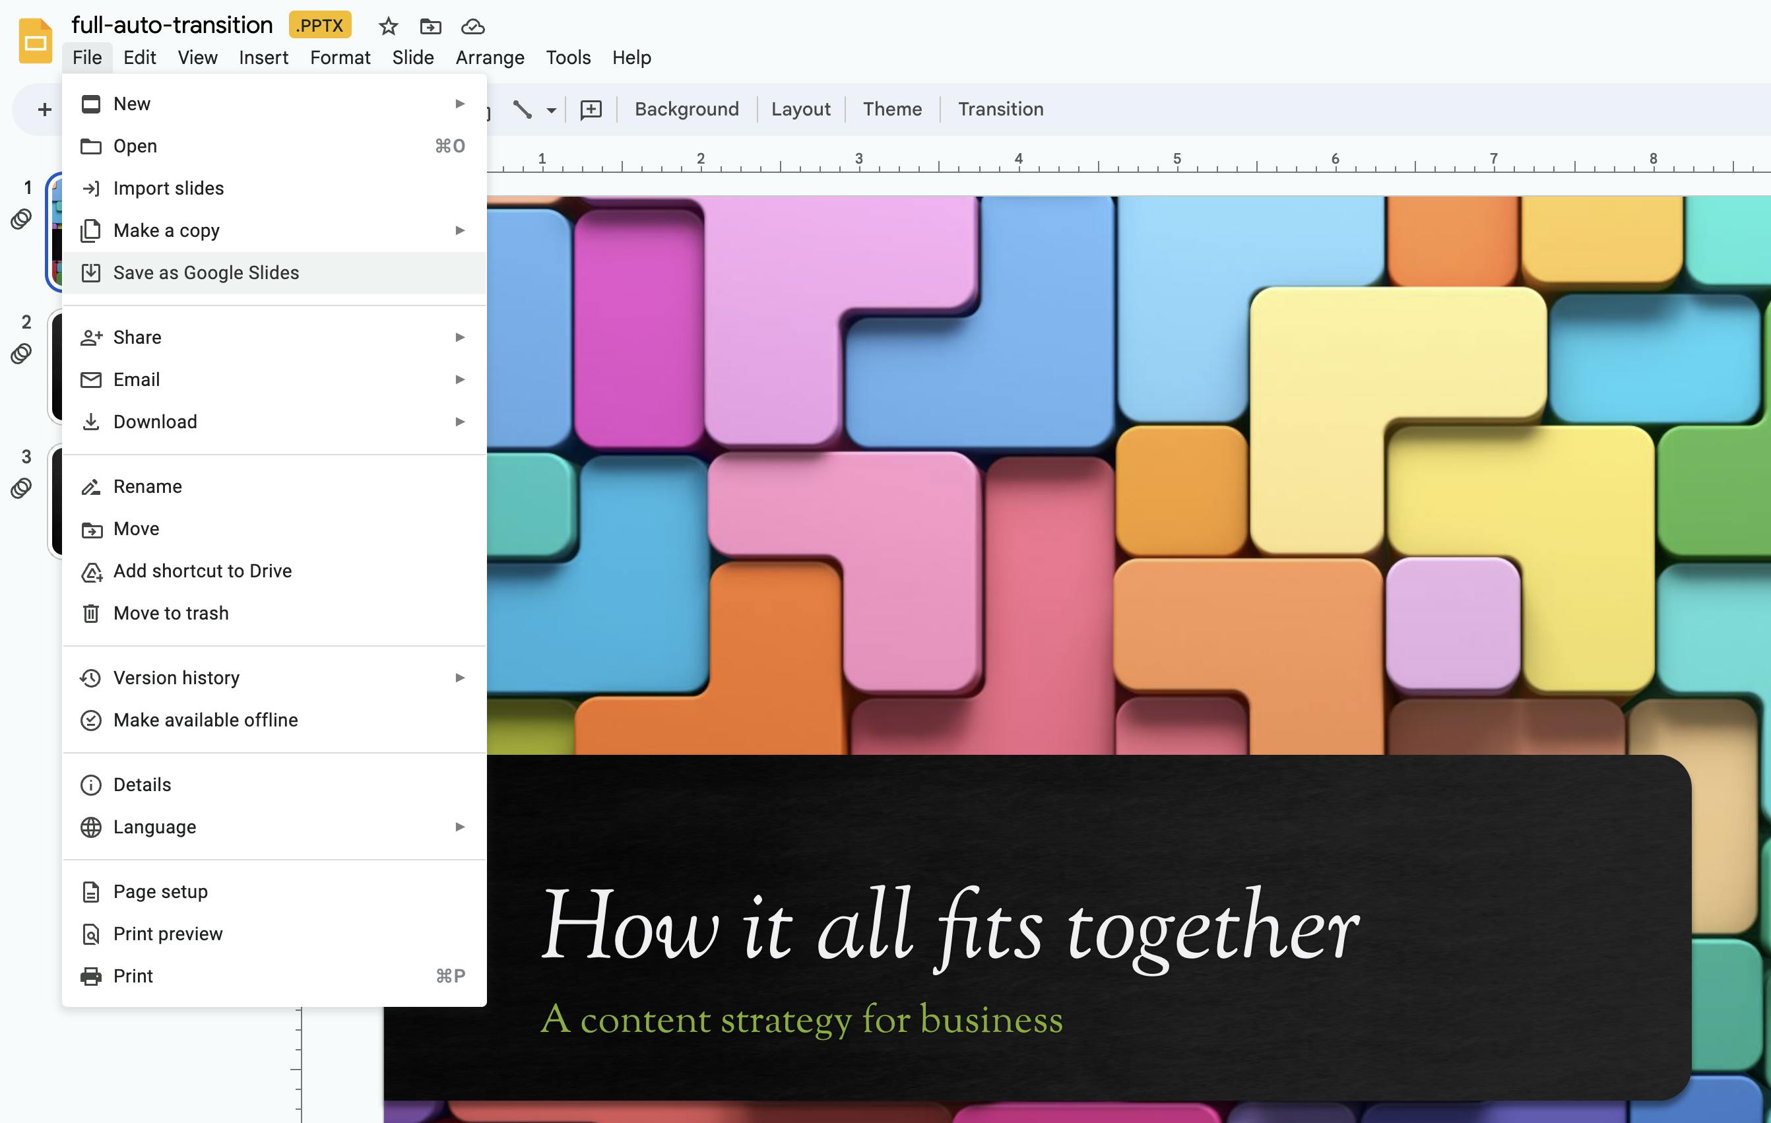Click the Background button

point(686,109)
